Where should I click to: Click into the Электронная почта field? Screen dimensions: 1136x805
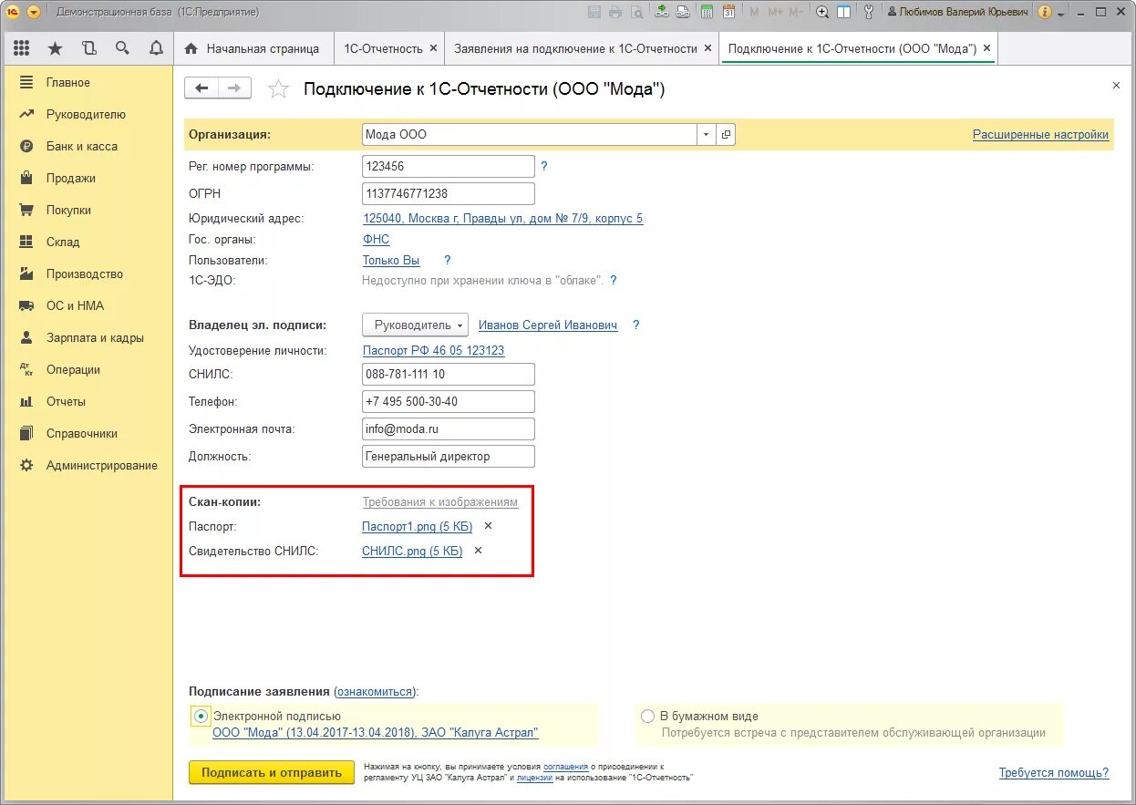(x=449, y=428)
